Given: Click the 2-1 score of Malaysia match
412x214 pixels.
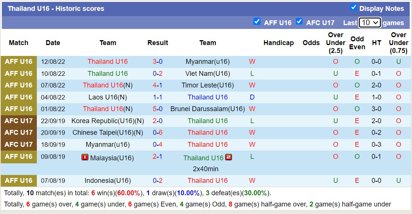Looking at the screenshot, I should [x=158, y=157].
